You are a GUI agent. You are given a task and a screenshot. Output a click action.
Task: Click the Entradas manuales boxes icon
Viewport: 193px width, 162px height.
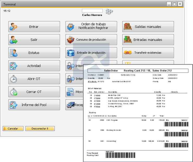click(x=127, y=40)
